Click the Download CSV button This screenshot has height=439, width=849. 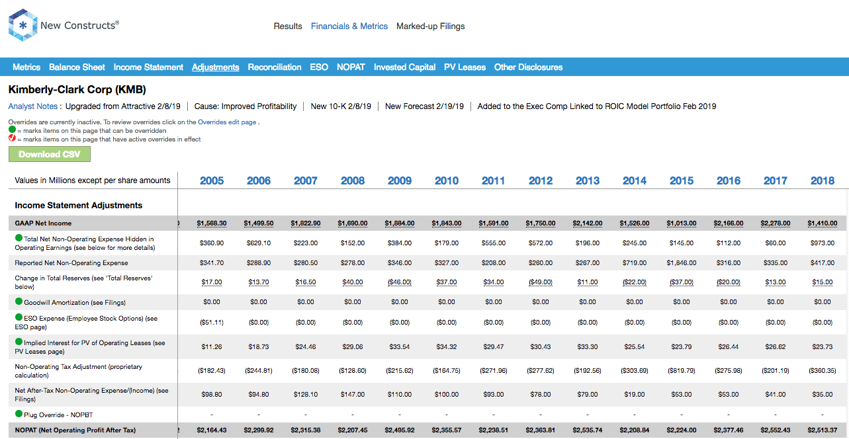(x=50, y=154)
